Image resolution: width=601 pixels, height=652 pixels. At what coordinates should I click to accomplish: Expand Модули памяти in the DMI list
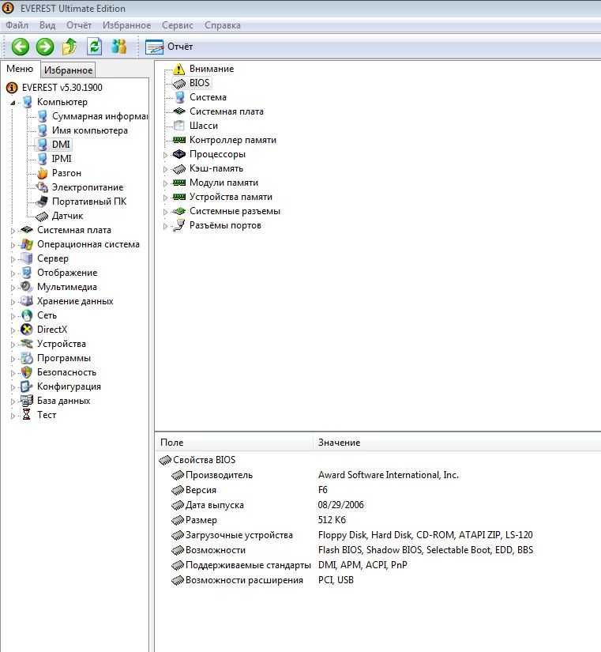(165, 183)
